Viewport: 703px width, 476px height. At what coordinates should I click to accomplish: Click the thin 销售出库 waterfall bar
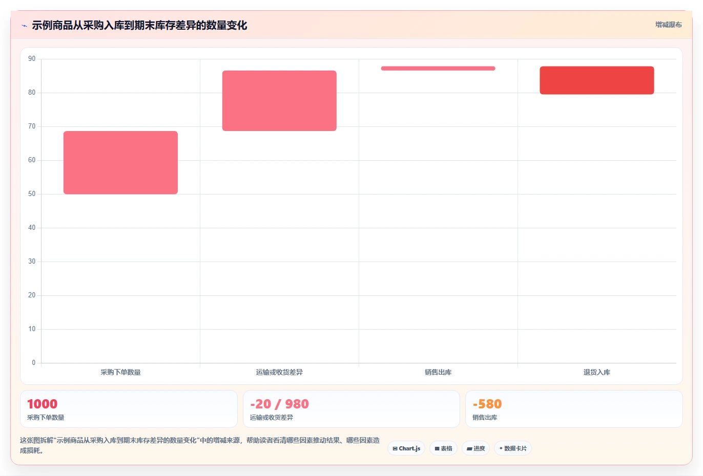438,69
